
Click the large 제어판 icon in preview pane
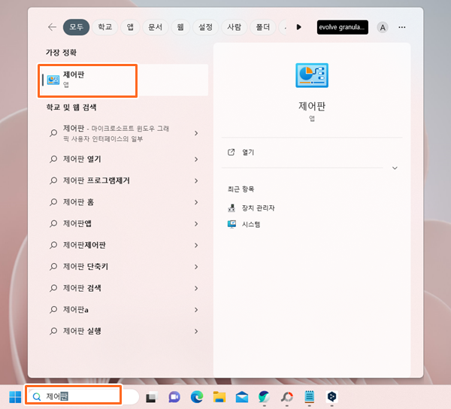(x=312, y=75)
